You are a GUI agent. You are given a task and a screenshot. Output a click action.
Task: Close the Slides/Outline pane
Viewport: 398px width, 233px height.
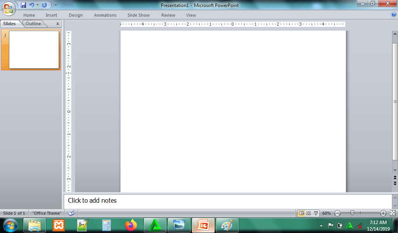coord(58,24)
